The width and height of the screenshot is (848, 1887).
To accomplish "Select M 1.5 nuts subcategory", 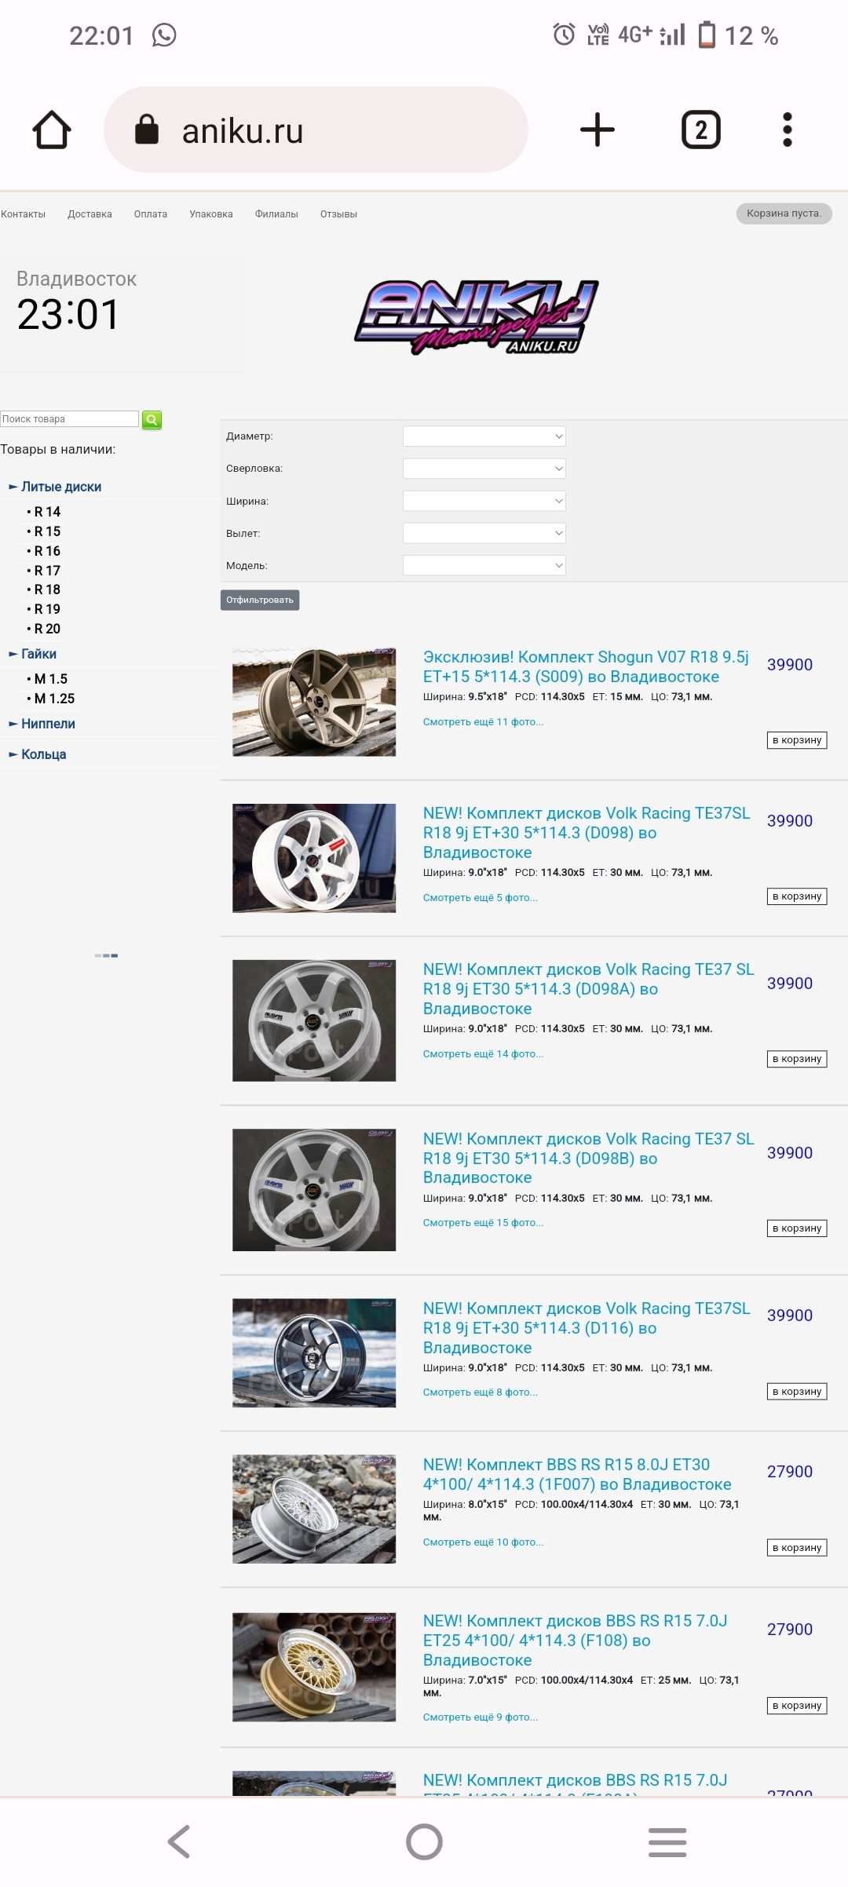I will pos(50,679).
